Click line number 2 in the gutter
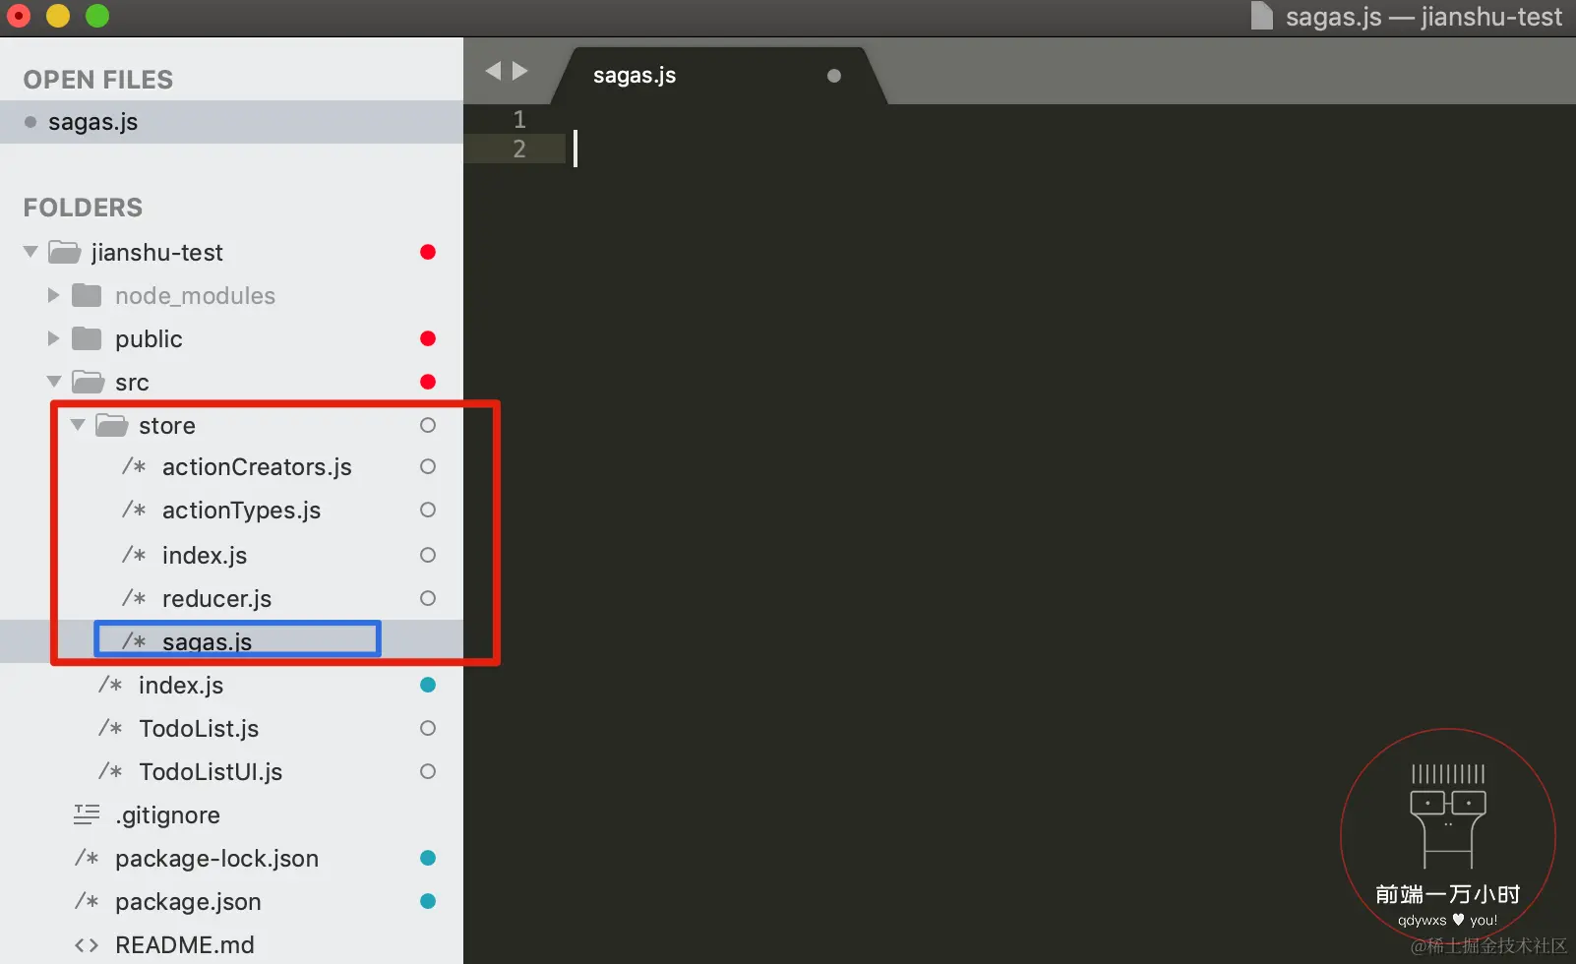1576x964 pixels. pyautogui.click(x=519, y=150)
